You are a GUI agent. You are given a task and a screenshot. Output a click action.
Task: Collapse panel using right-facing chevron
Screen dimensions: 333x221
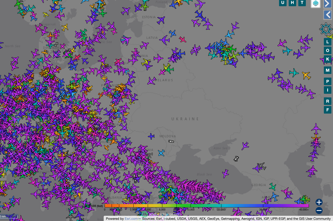327,4
